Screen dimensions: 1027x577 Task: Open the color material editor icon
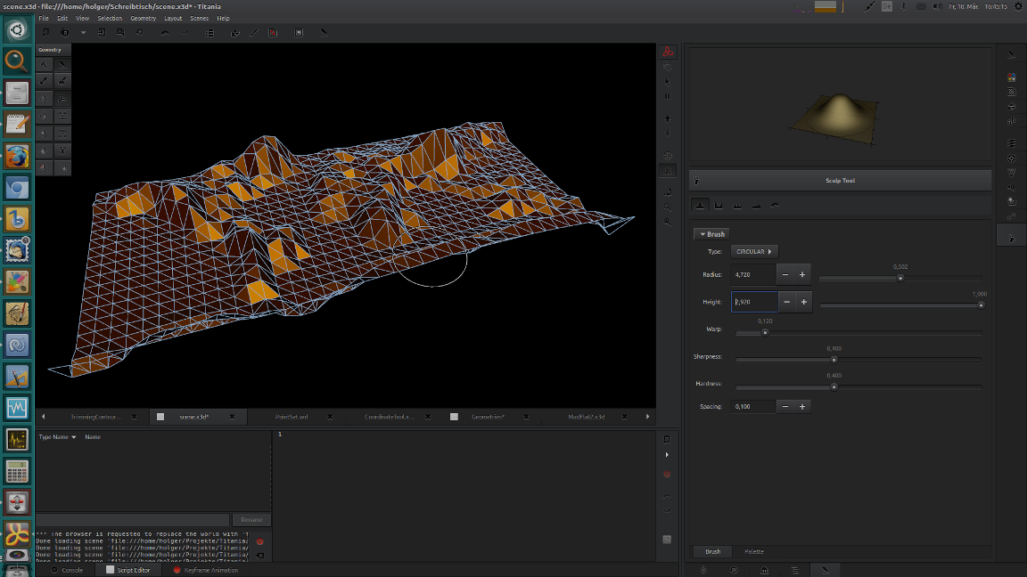click(1011, 77)
